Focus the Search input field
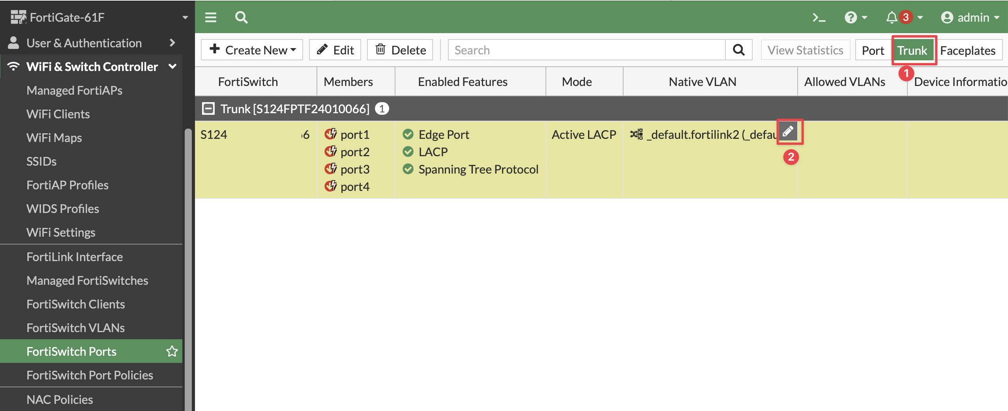 pyautogui.click(x=586, y=50)
